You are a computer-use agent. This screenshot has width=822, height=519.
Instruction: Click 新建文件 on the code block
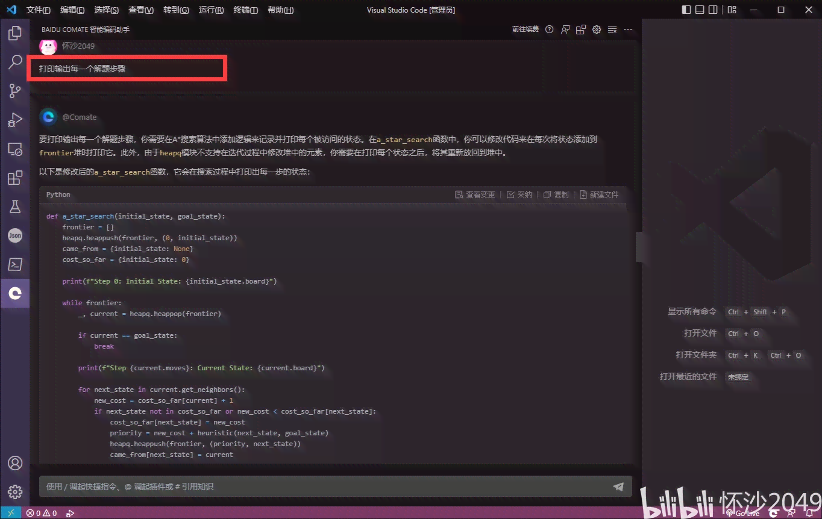pyautogui.click(x=599, y=194)
